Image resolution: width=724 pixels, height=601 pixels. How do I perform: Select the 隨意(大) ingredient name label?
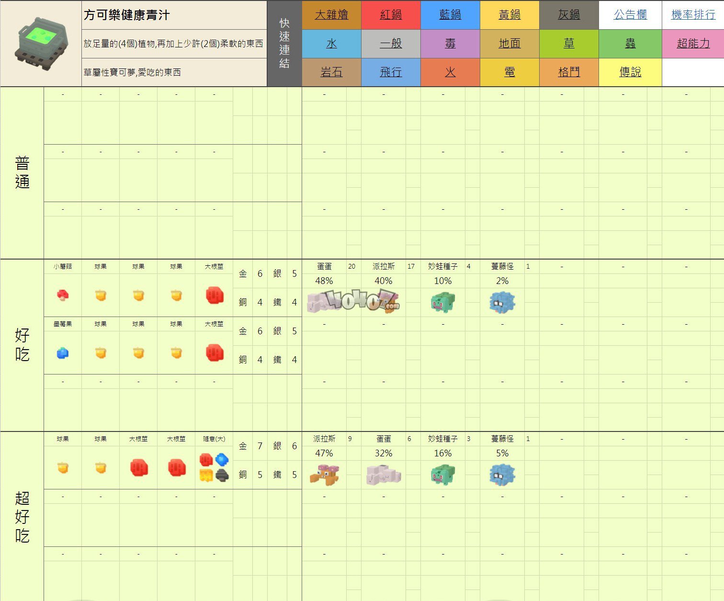click(x=214, y=439)
